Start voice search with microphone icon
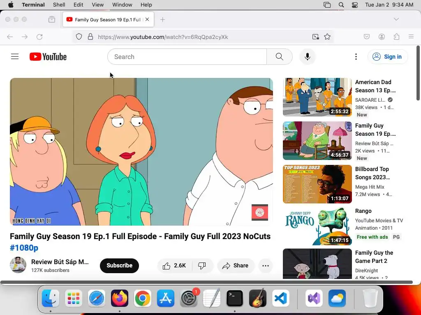The image size is (421, 315). point(308,57)
